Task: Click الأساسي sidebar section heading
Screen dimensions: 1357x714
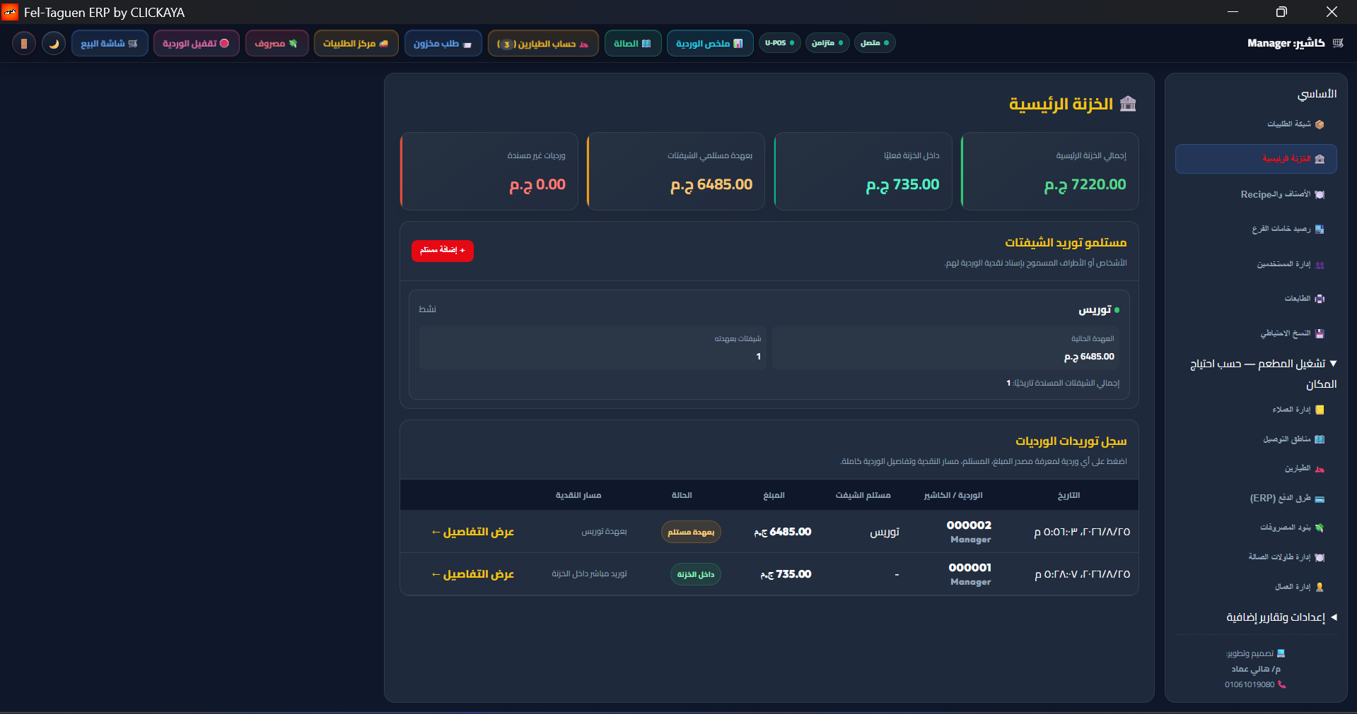Action: click(x=1317, y=94)
